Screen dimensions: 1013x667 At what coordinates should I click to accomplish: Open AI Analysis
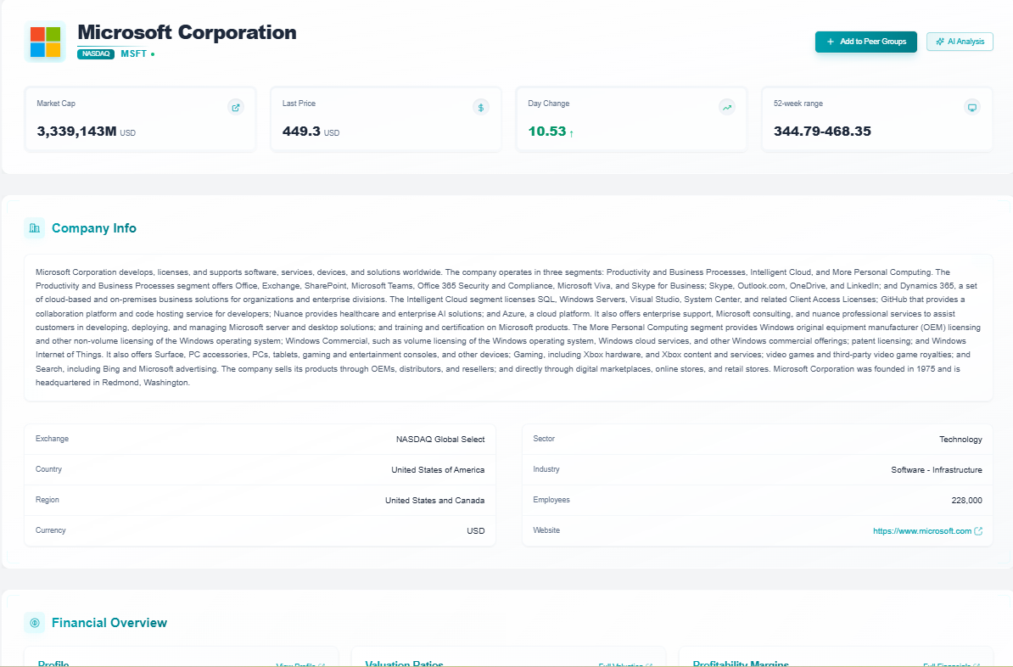coord(960,42)
